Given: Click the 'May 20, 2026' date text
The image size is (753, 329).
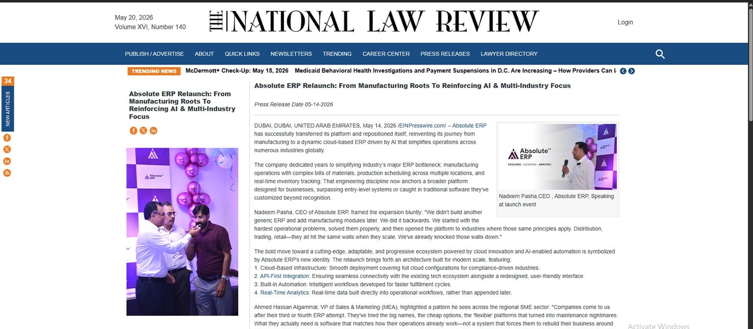Looking at the screenshot, I should 134,18.
